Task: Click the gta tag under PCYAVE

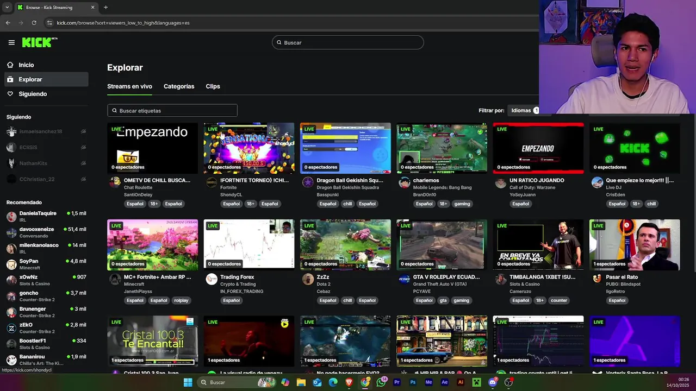Action: 443,300
